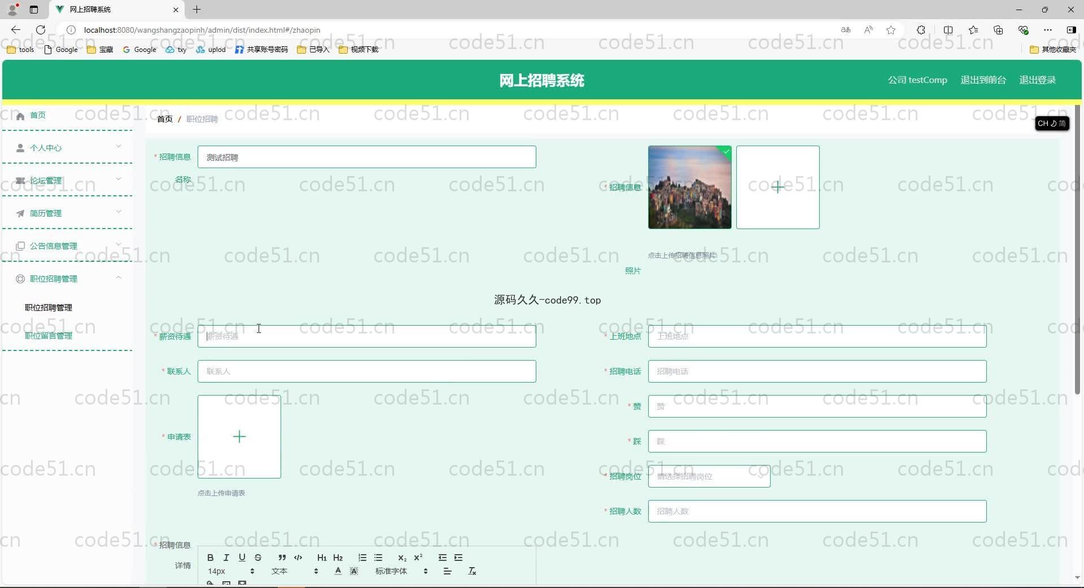
Task: Toggle strikethrough formatting in the editor
Action: [x=258, y=558]
